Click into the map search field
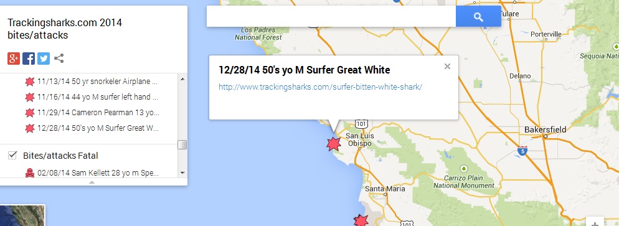Screen dimensions: 619x226 (x=331, y=17)
